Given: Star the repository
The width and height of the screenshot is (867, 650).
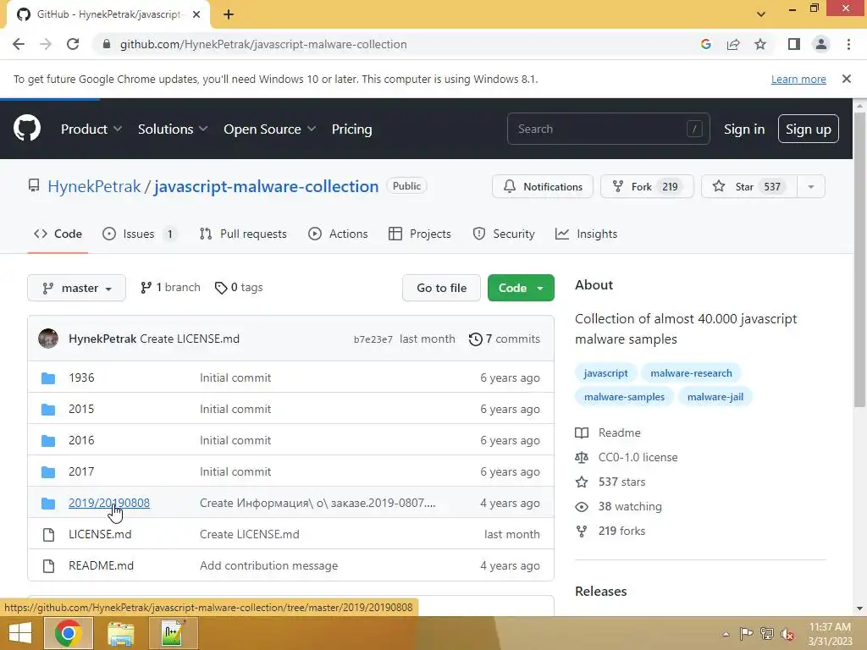Looking at the screenshot, I should point(749,187).
